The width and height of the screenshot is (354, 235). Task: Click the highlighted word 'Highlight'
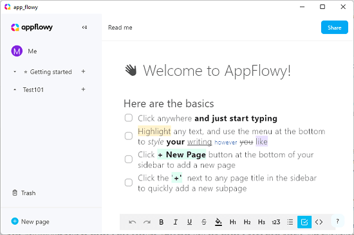[154, 131]
